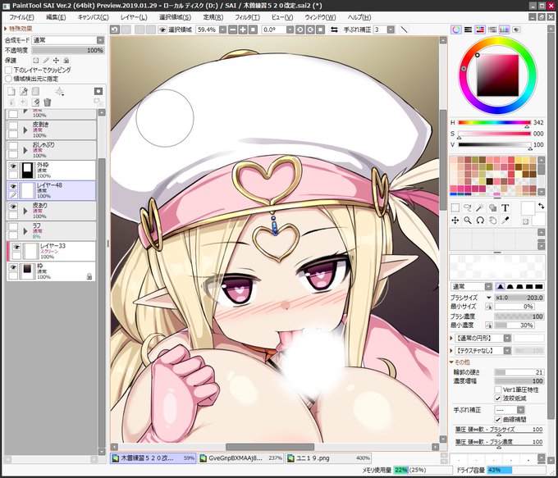Screen dimensions: 558x478
Task: Hide the 外枠 layer via eye icon
Action: pos(13,166)
